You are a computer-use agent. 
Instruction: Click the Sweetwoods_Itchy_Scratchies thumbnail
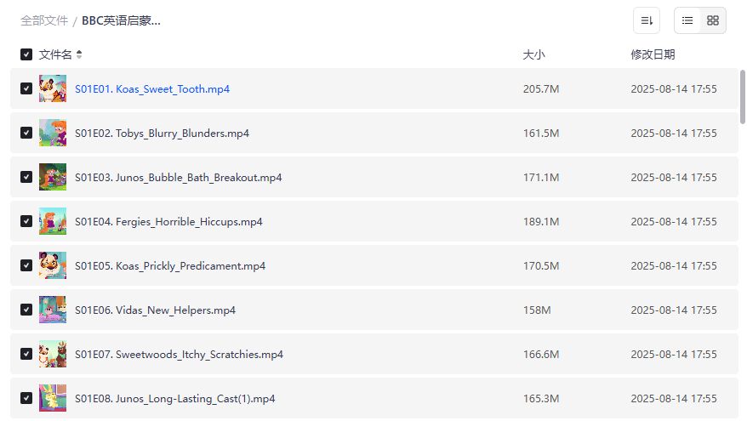click(x=53, y=354)
